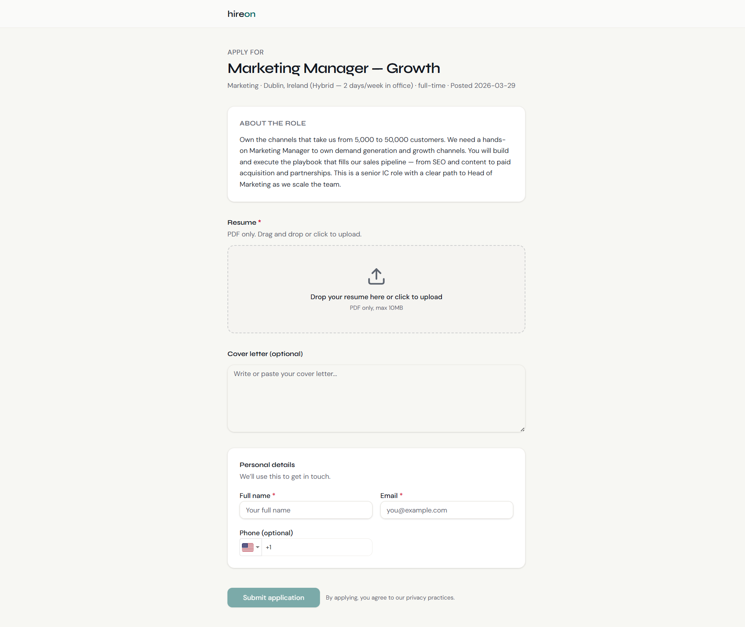The image size is (745, 627).
Task: Expand the phone country selector chevron
Action: [258, 547]
